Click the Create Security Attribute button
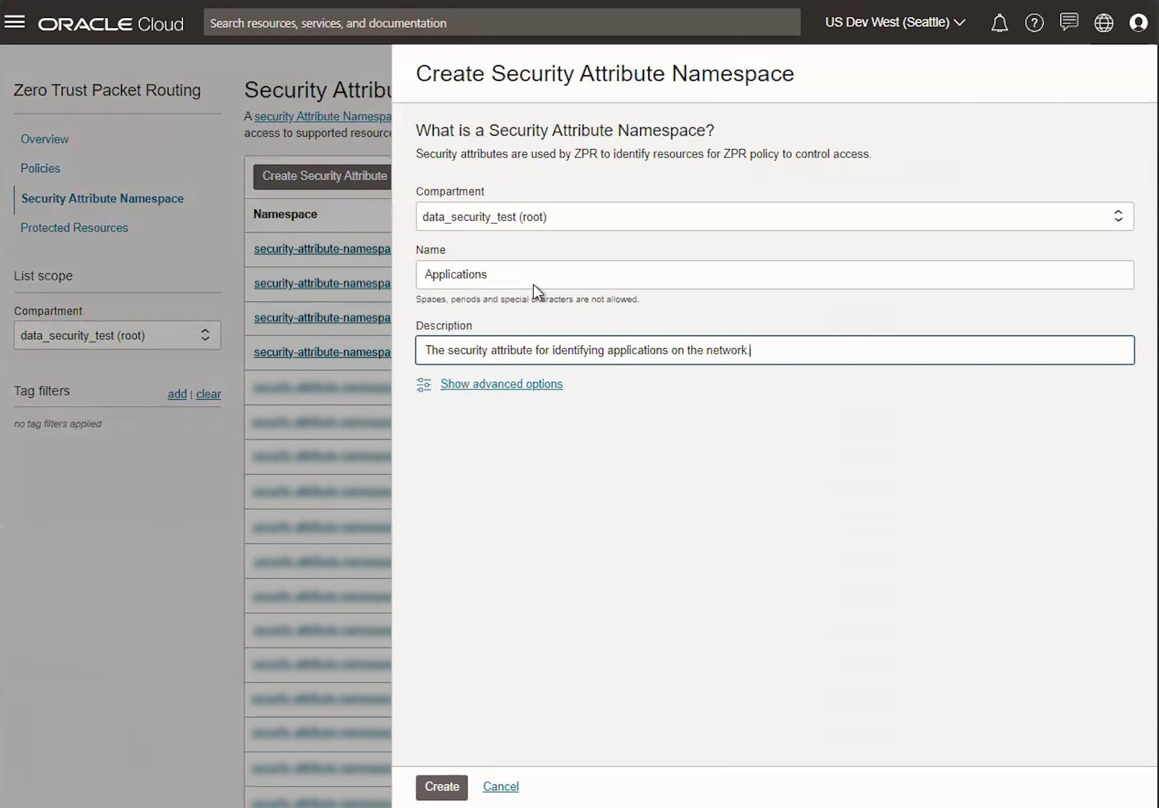 point(325,176)
